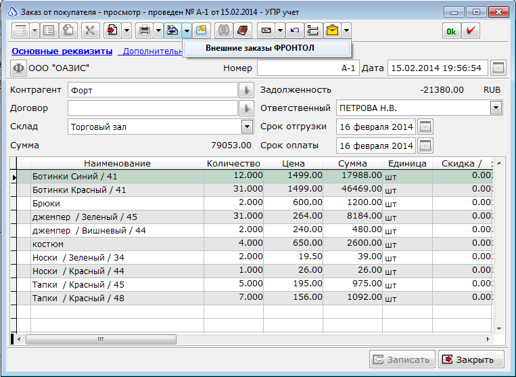Click Контрагент field containing Форт
The width and height of the screenshot is (516, 377).
click(x=153, y=90)
